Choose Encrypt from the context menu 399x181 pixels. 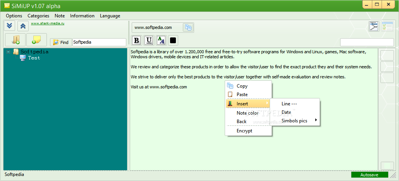248,131
